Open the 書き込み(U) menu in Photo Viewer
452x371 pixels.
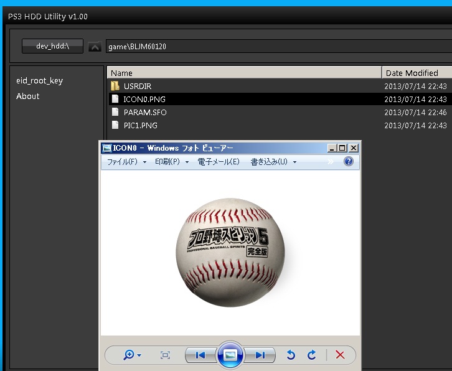[269, 162]
